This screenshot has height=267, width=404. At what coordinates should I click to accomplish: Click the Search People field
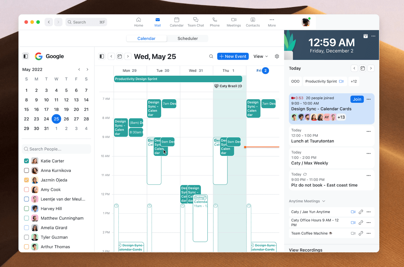tap(56, 149)
